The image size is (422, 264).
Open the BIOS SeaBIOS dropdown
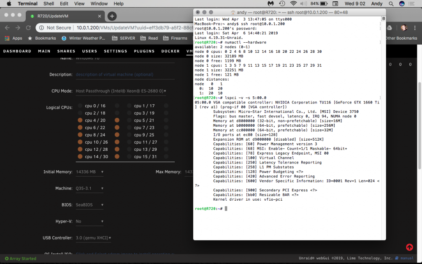point(89,205)
